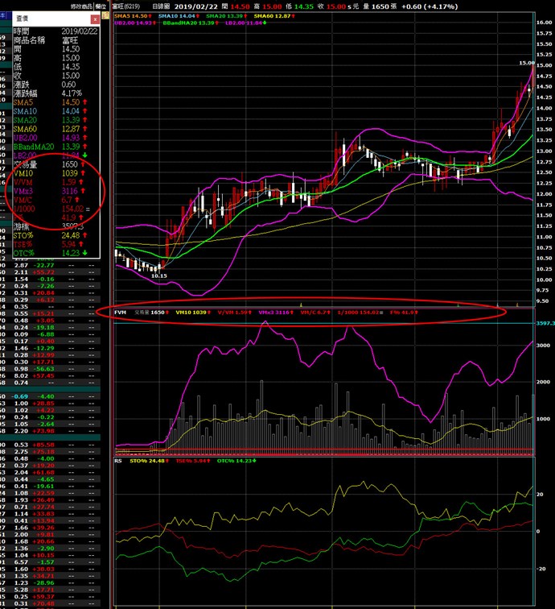
Task: Click the UB2.00 upper band legend
Action: pyautogui.click(x=133, y=22)
